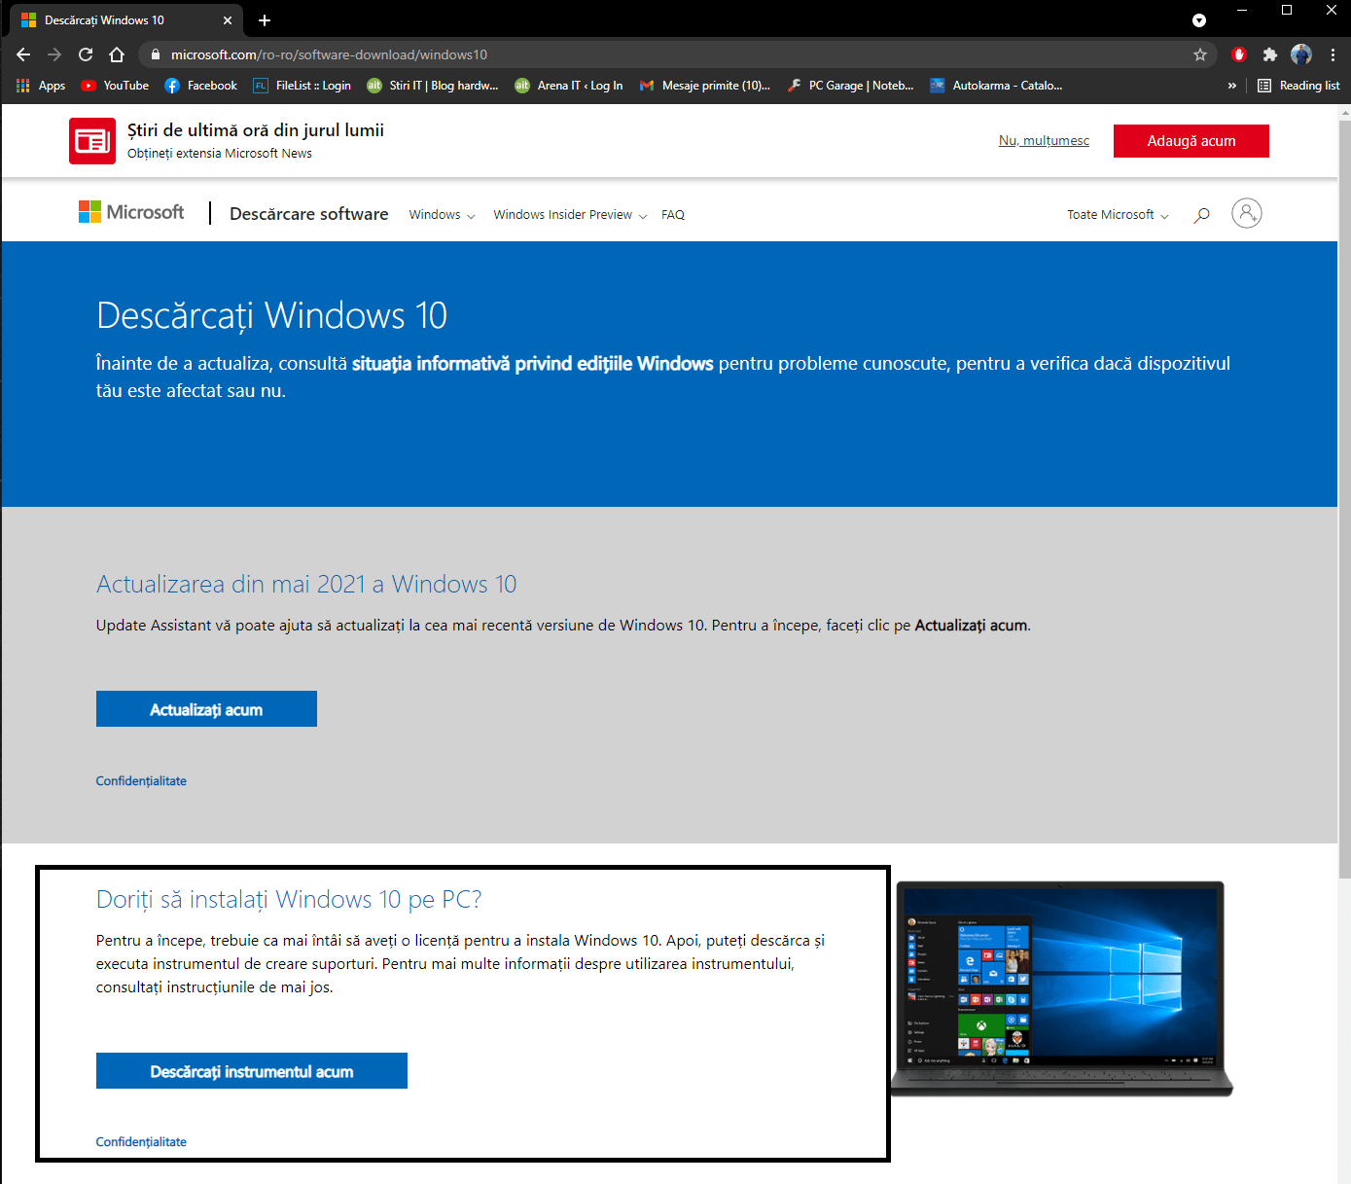
Task: Show more hidden bookmarks
Action: (1232, 86)
